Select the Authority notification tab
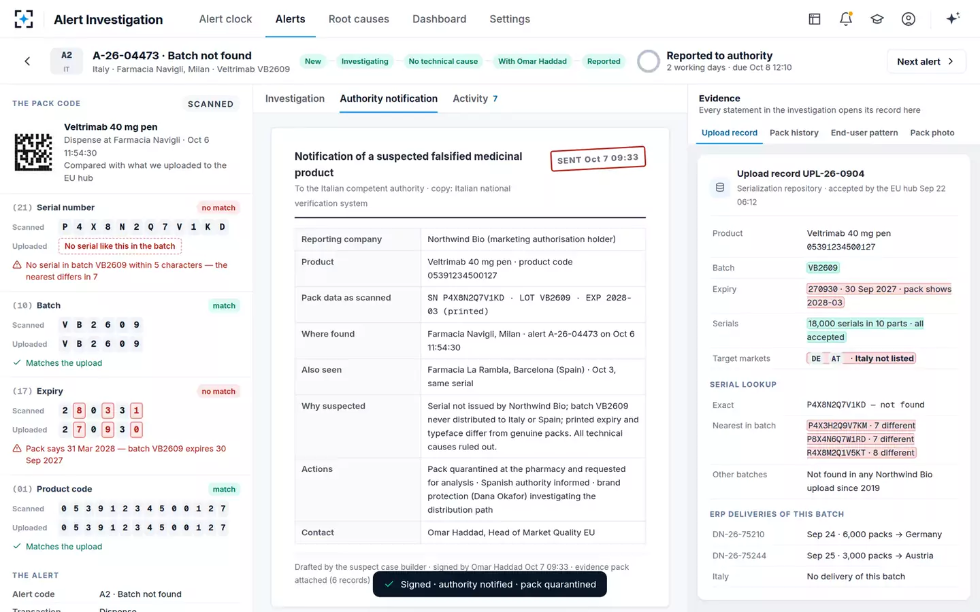 click(389, 99)
